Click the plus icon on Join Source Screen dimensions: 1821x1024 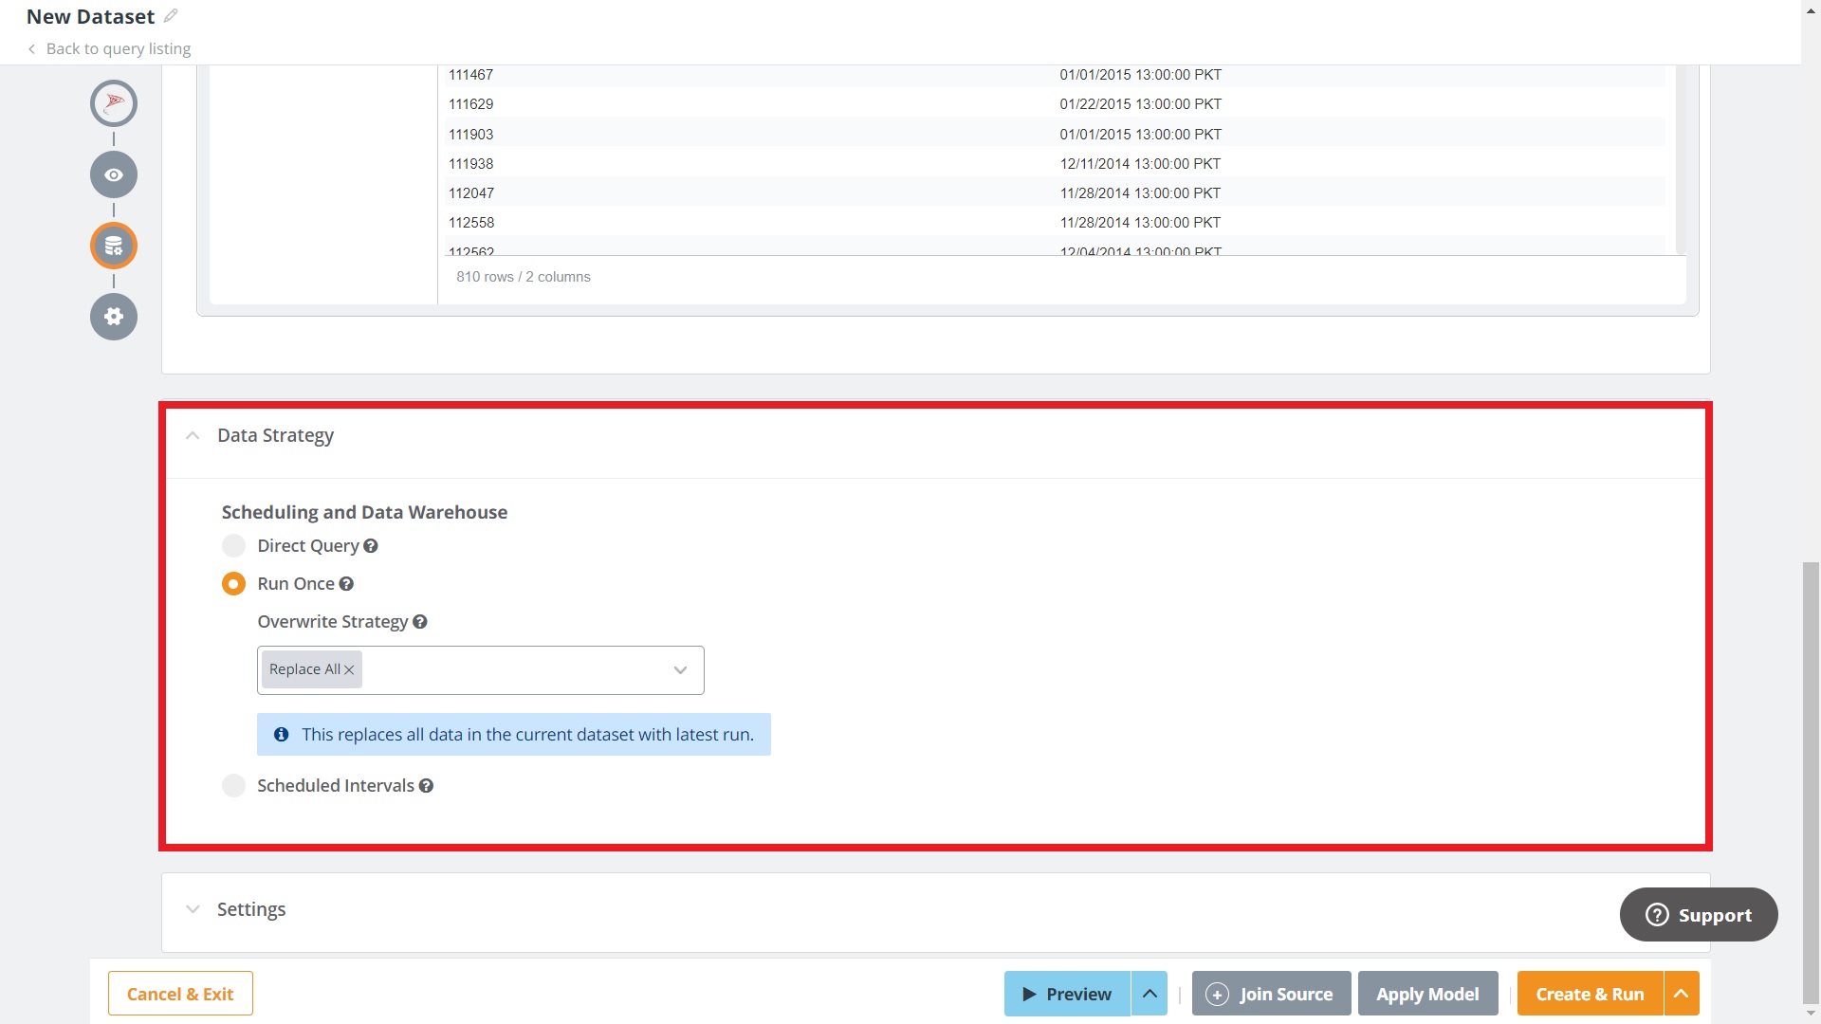1217,995
